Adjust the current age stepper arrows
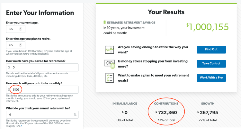The image size is (241, 129). [x=21, y=29]
